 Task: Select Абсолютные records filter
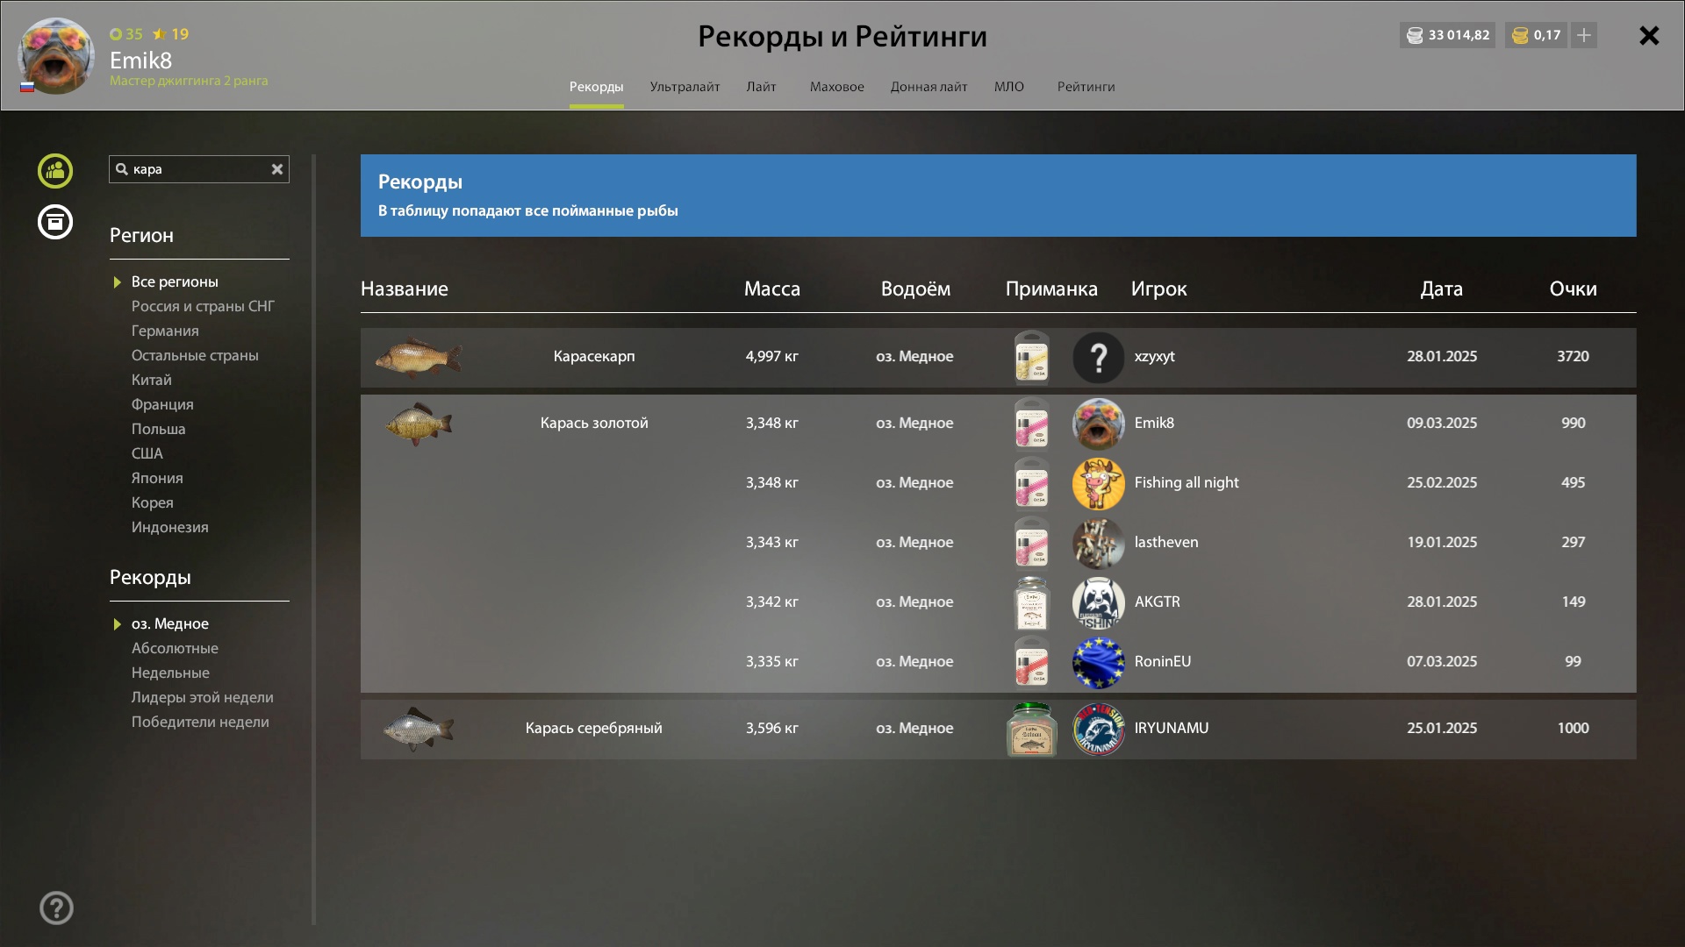(175, 648)
